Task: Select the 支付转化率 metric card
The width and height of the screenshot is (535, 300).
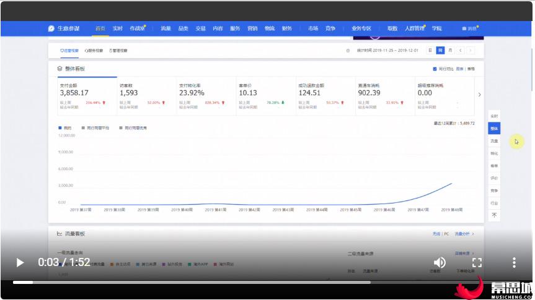Action: pyautogui.click(x=206, y=96)
